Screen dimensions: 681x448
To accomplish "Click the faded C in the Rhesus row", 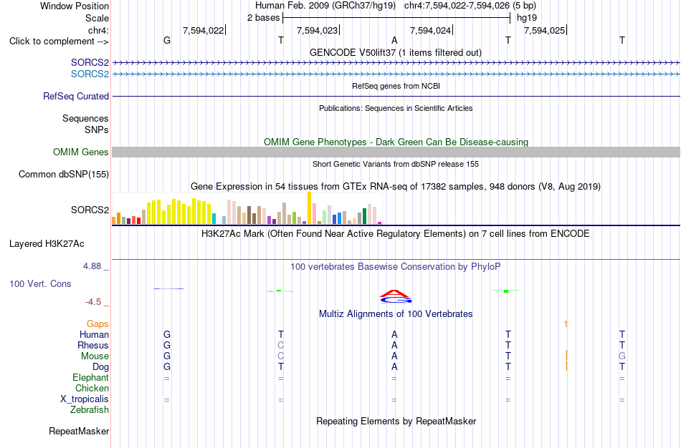I will click(281, 345).
